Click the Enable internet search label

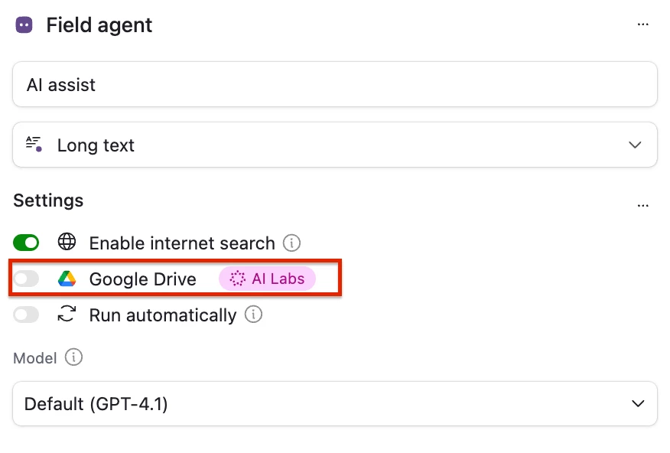pyautogui.click(x=181, y=243)
